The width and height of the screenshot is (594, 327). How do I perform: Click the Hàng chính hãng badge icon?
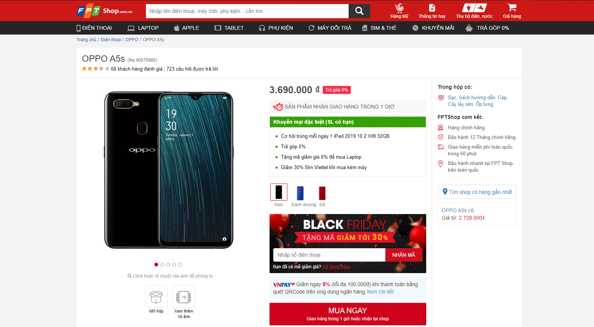[x=441, y=127]
